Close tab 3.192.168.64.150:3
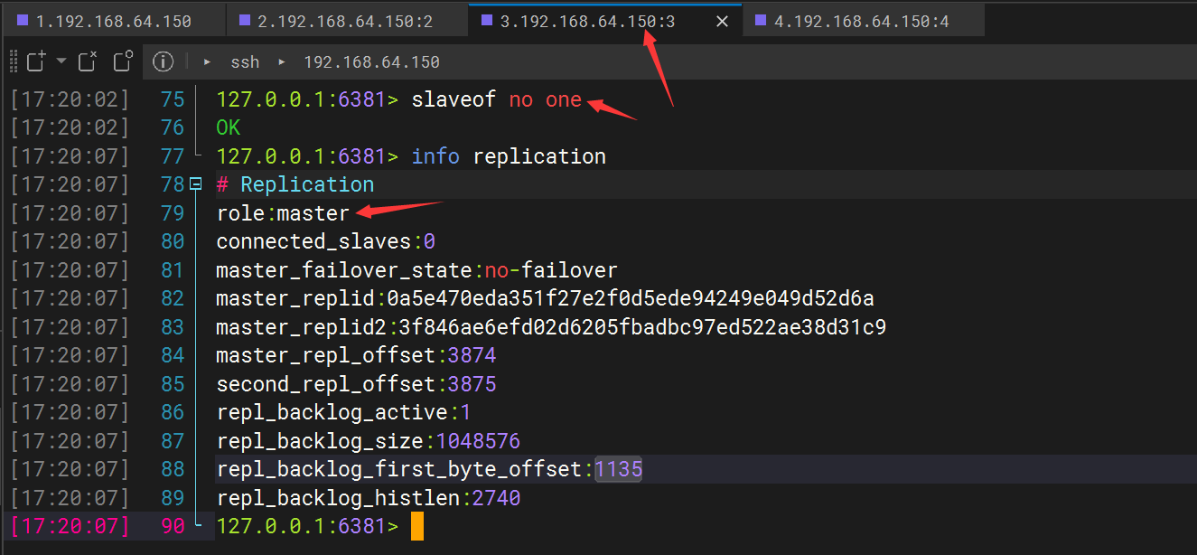The width and height of the screenshot is (1197, 555). click(722, 21)
